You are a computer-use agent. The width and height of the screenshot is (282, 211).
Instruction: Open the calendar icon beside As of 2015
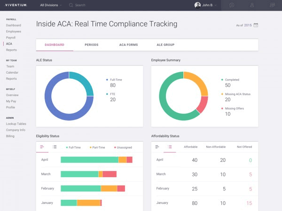pos(256,25)
